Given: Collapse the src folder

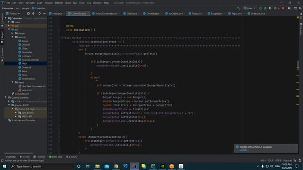Looking at the screenshot, I should (x=9, y=29).
